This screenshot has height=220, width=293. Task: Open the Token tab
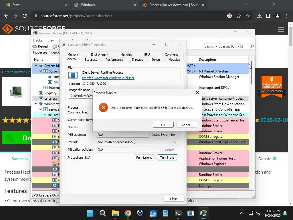pos(156,60)
